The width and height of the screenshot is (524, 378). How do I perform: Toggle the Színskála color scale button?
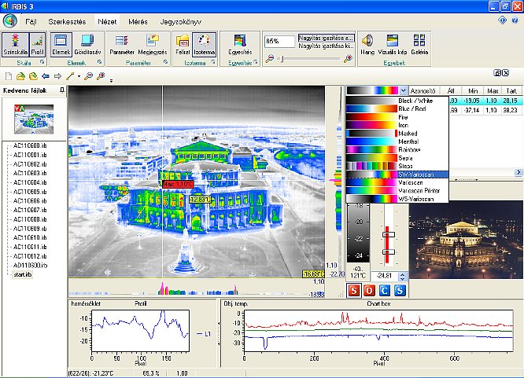tap(16, 45)
